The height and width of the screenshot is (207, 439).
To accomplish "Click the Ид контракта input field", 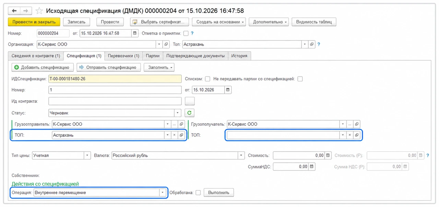I will 115,101.
